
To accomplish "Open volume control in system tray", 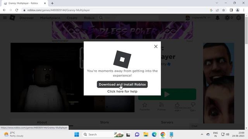I will click(227, 134).
